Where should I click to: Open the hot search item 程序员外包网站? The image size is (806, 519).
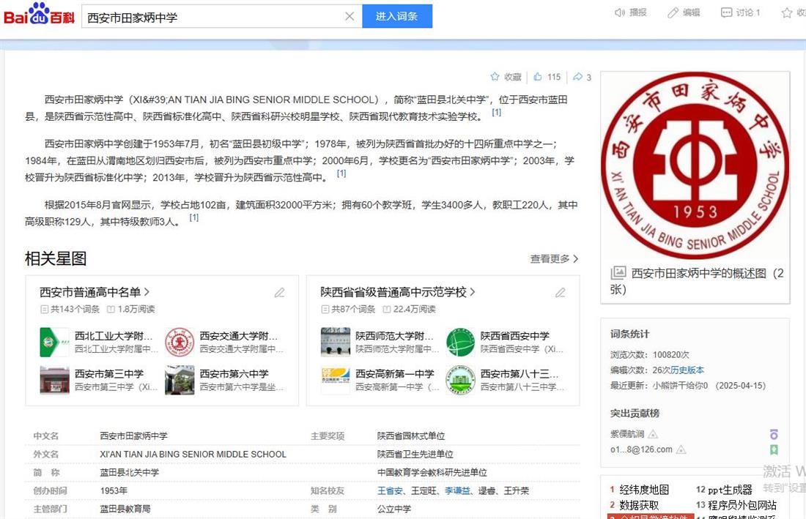(742, 505)
